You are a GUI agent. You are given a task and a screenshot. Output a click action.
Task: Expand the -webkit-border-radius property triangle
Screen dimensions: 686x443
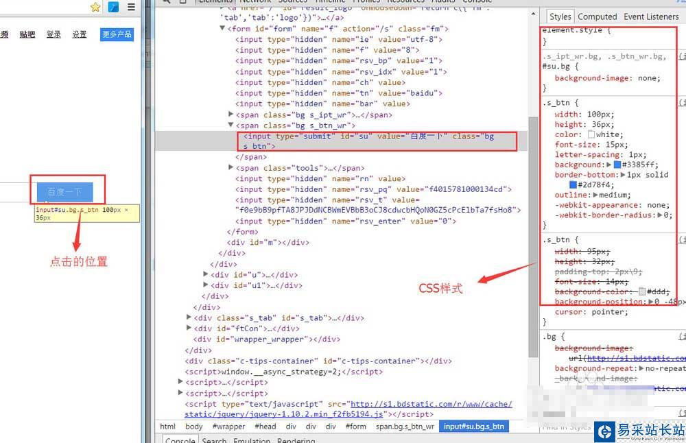point(660,215)
